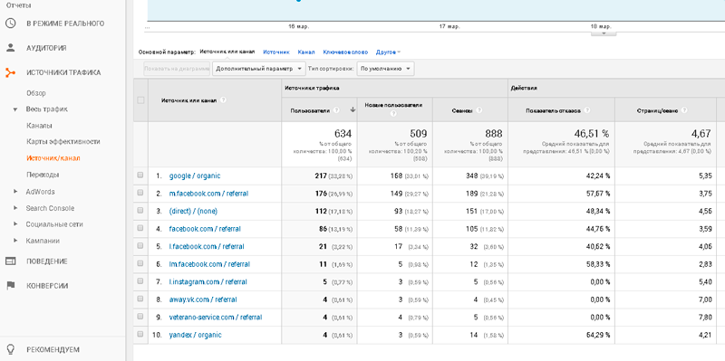The height and width of the screenshot is (361, 725).
Task: Toggle the select-all checkbox in the table header
Action: tap(140, 100)
